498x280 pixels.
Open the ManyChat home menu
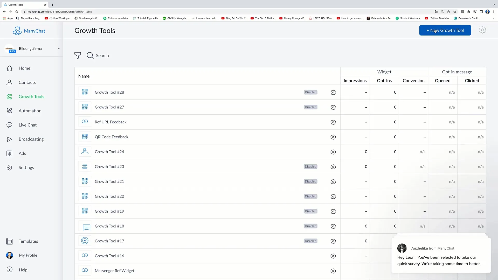(24, 68)
